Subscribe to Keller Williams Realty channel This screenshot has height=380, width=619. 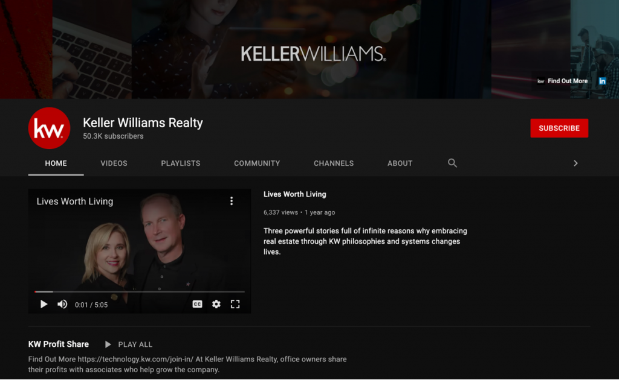pos(559,128)
